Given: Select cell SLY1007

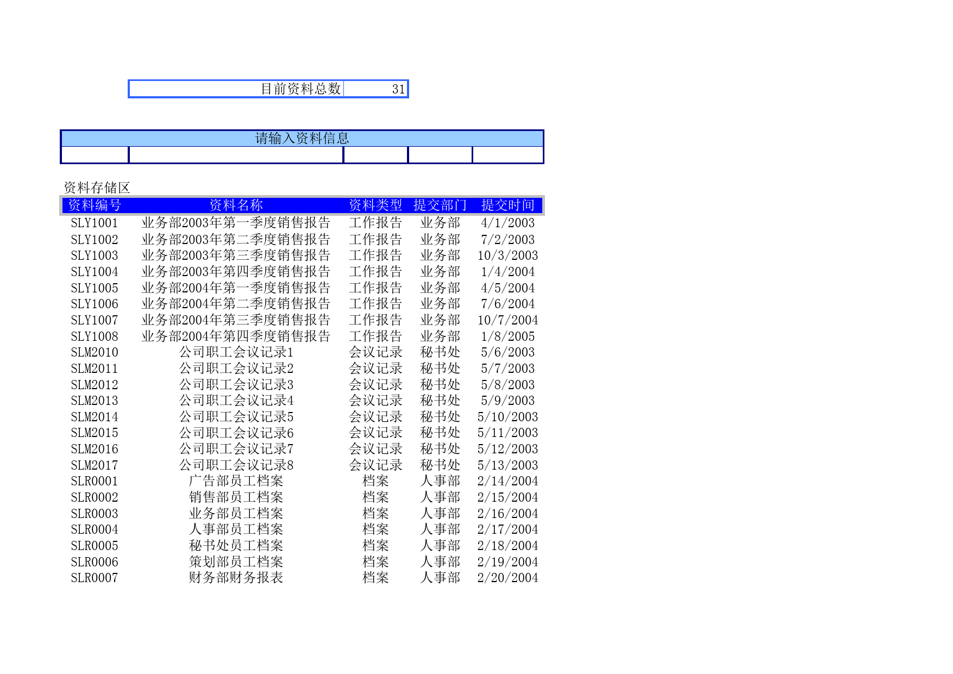Looking at the screenshot, I should pyautogui.click(x=95, y=320).
